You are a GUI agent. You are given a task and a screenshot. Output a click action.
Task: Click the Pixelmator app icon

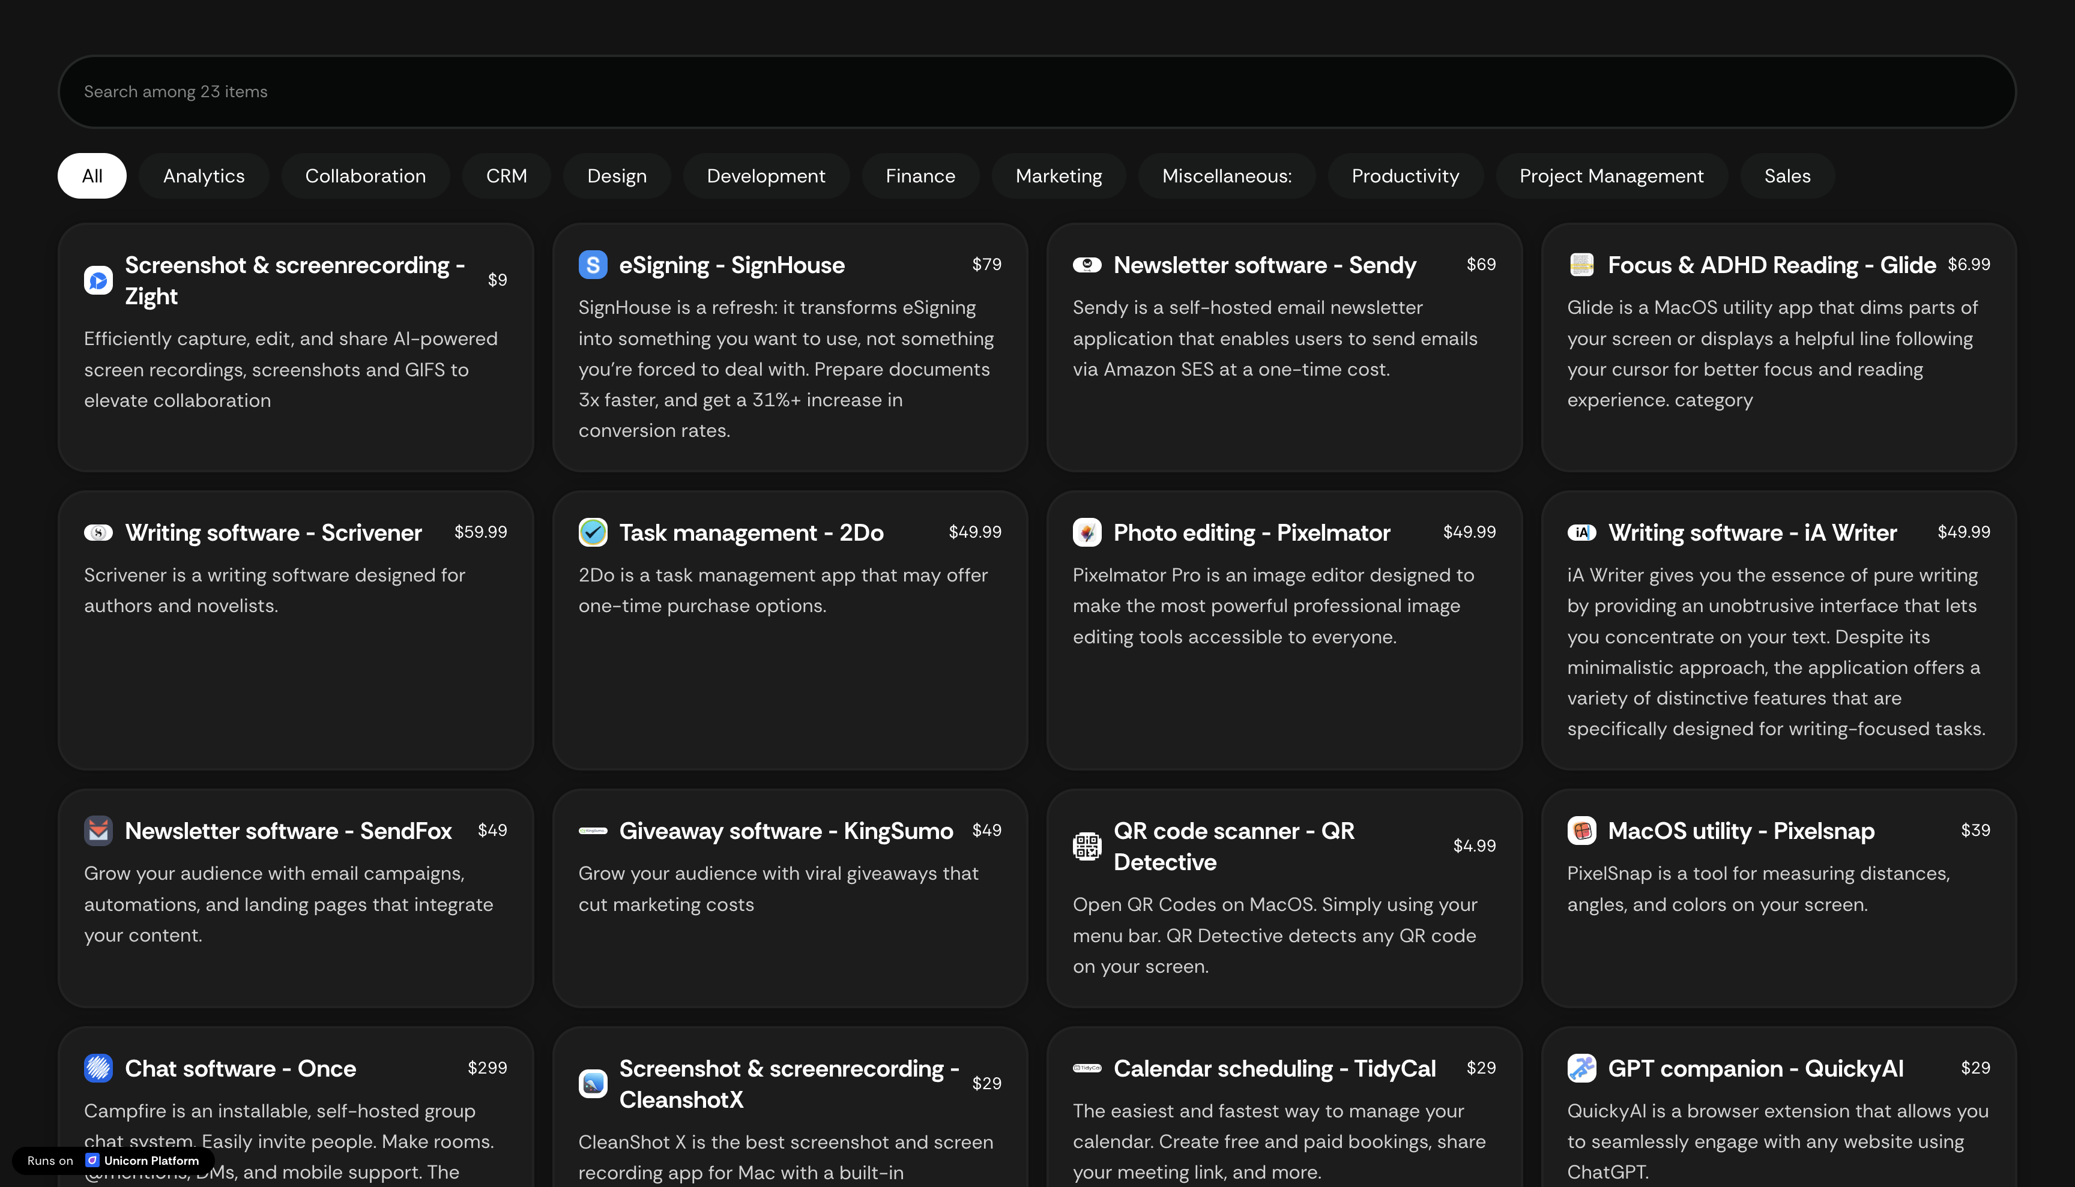1087,532
